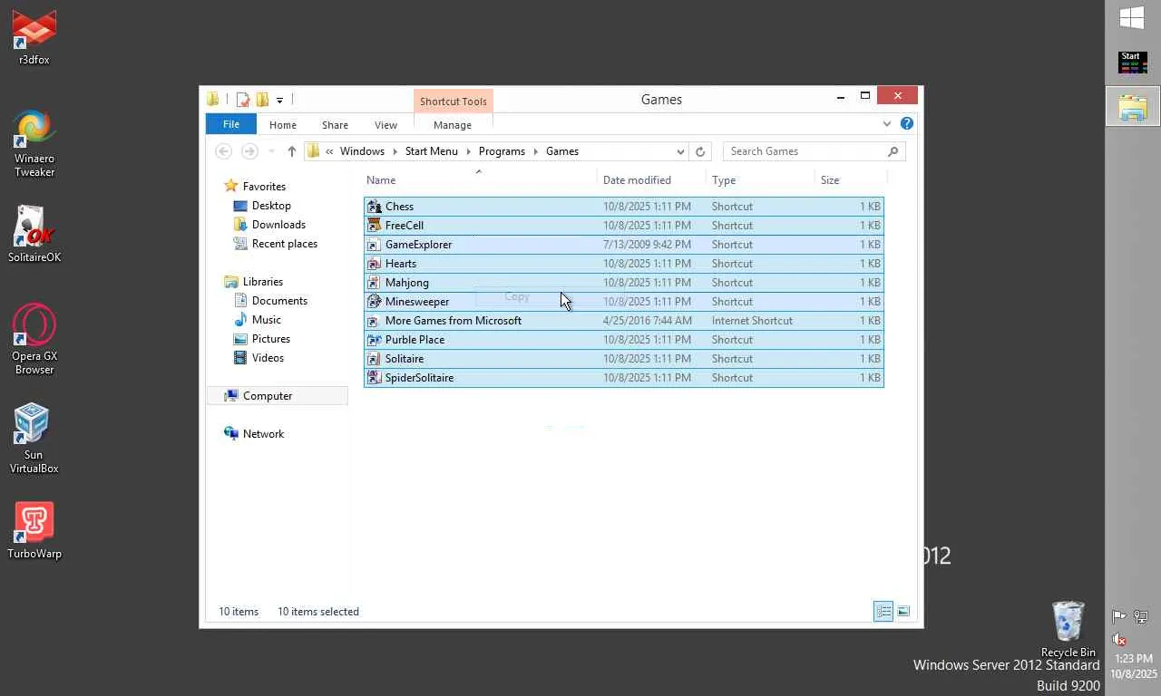1161x696 pixels.
Task: Open the Manage ribbon tab
Action: click(x=453, y=125)
